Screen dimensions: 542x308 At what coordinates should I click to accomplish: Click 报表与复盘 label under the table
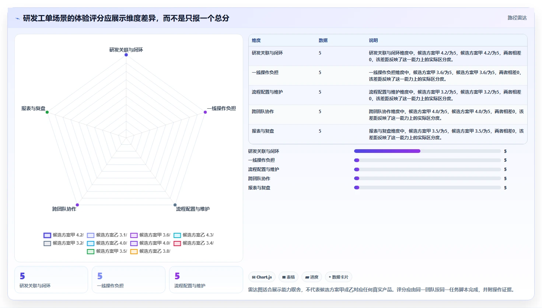[x=259, y=188]
